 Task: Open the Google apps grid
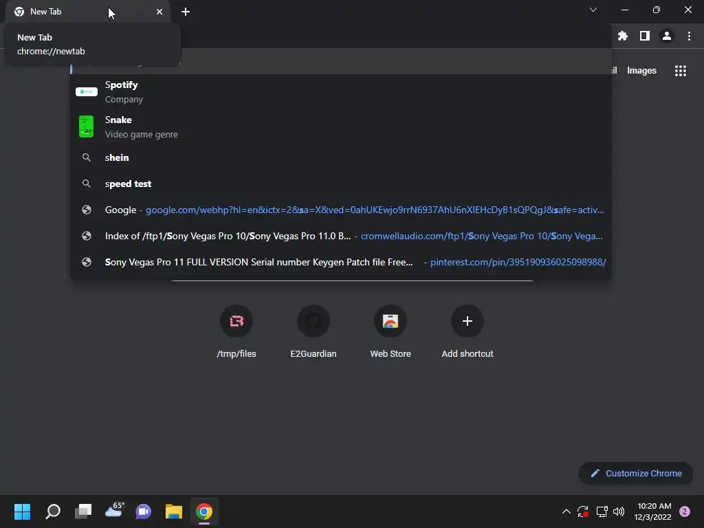click(681, 71)
